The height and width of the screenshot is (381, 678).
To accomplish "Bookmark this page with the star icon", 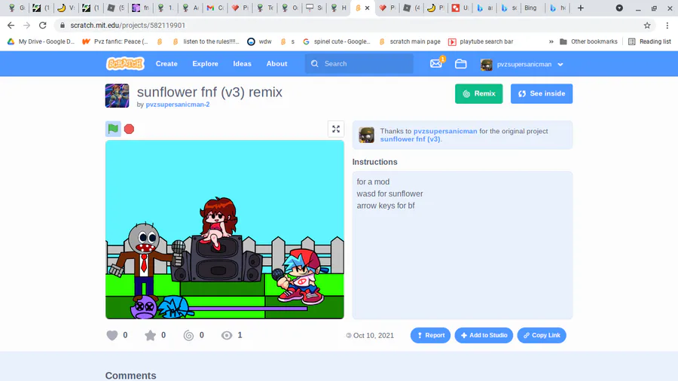I will pyautogui.click(x=647, y=26).
